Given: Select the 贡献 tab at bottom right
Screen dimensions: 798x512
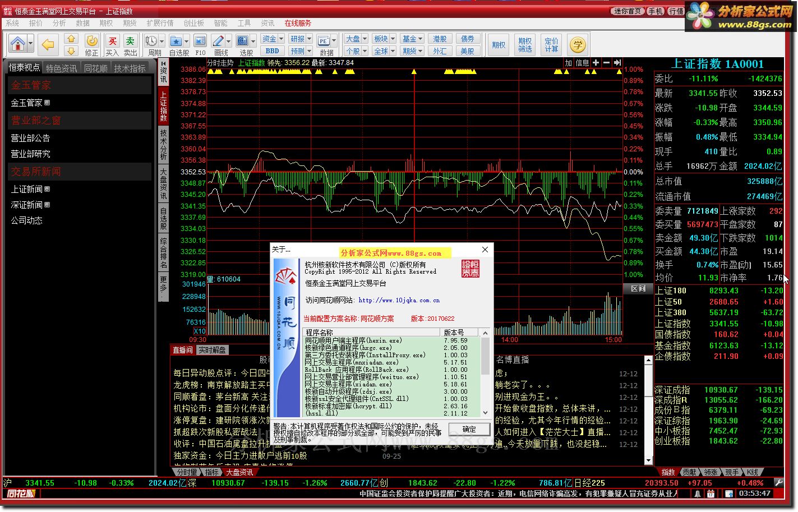Looking at the screenshot, I should (690, 472).
